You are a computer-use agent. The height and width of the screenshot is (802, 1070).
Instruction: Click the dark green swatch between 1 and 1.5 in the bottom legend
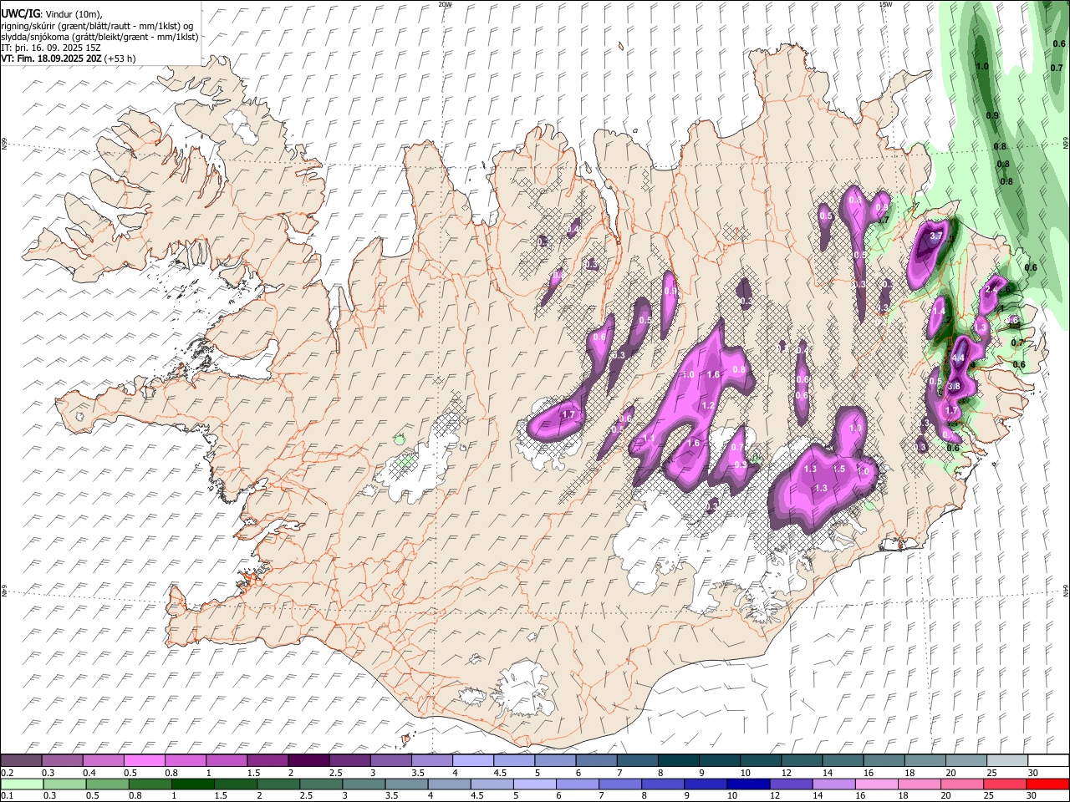(x=193, y=784)
